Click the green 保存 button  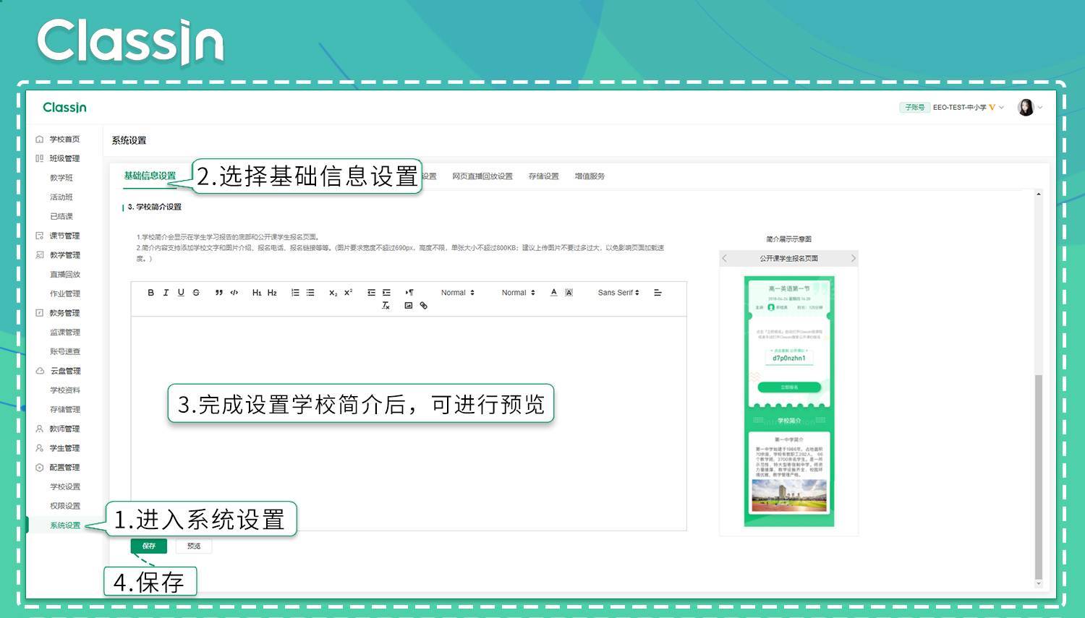[149, 546]
